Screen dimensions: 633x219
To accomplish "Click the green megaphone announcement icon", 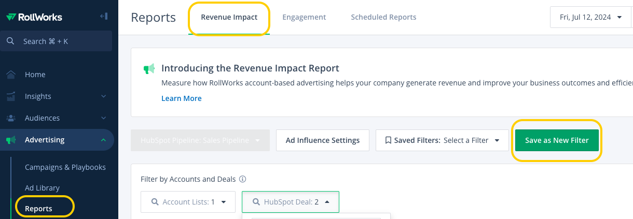I will point(149,68).
